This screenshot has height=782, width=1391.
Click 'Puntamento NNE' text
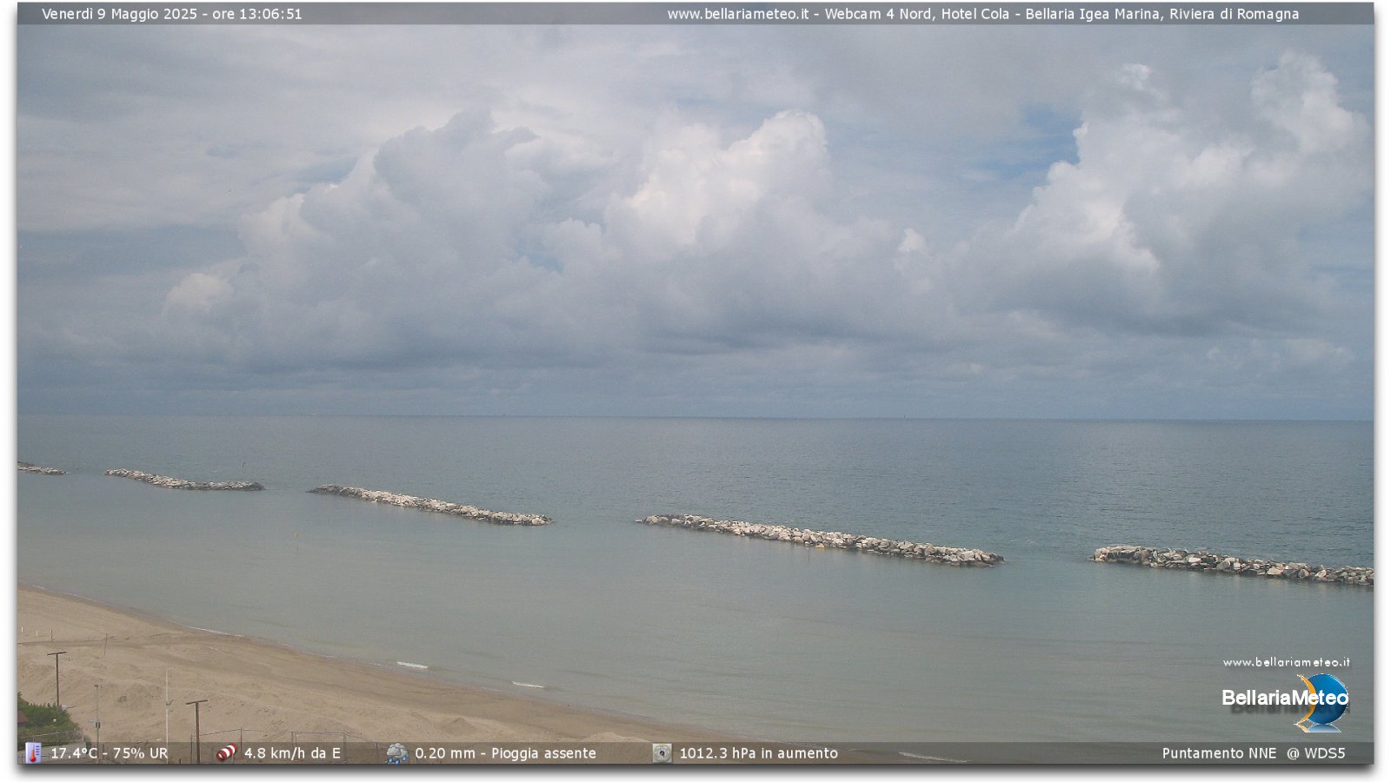tap(1219, 753)
